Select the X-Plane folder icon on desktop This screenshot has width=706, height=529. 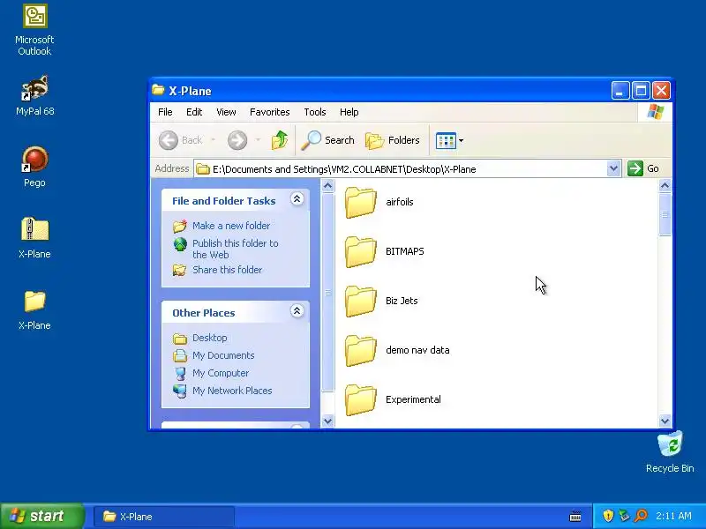(34, 310)
